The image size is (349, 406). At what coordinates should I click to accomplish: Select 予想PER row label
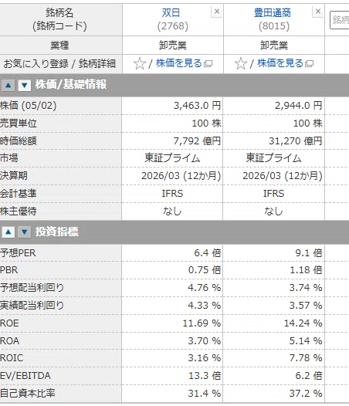click(x=18, y=253)
